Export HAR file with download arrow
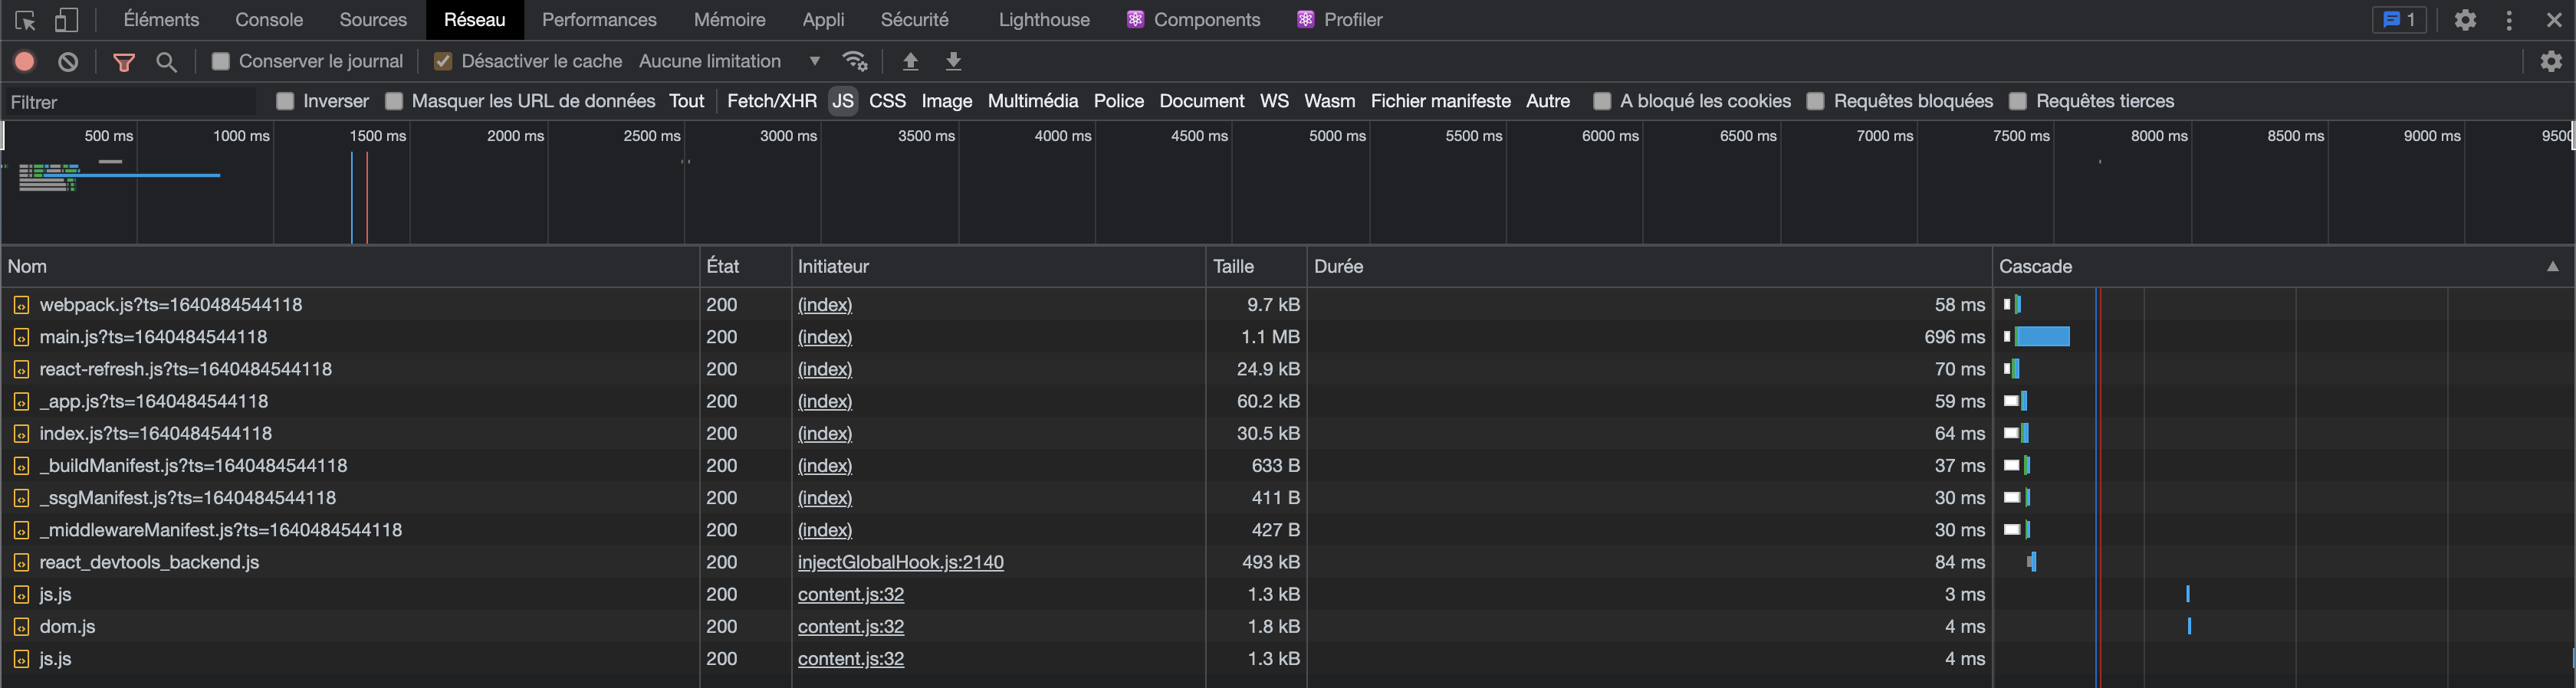 [954, 61]
